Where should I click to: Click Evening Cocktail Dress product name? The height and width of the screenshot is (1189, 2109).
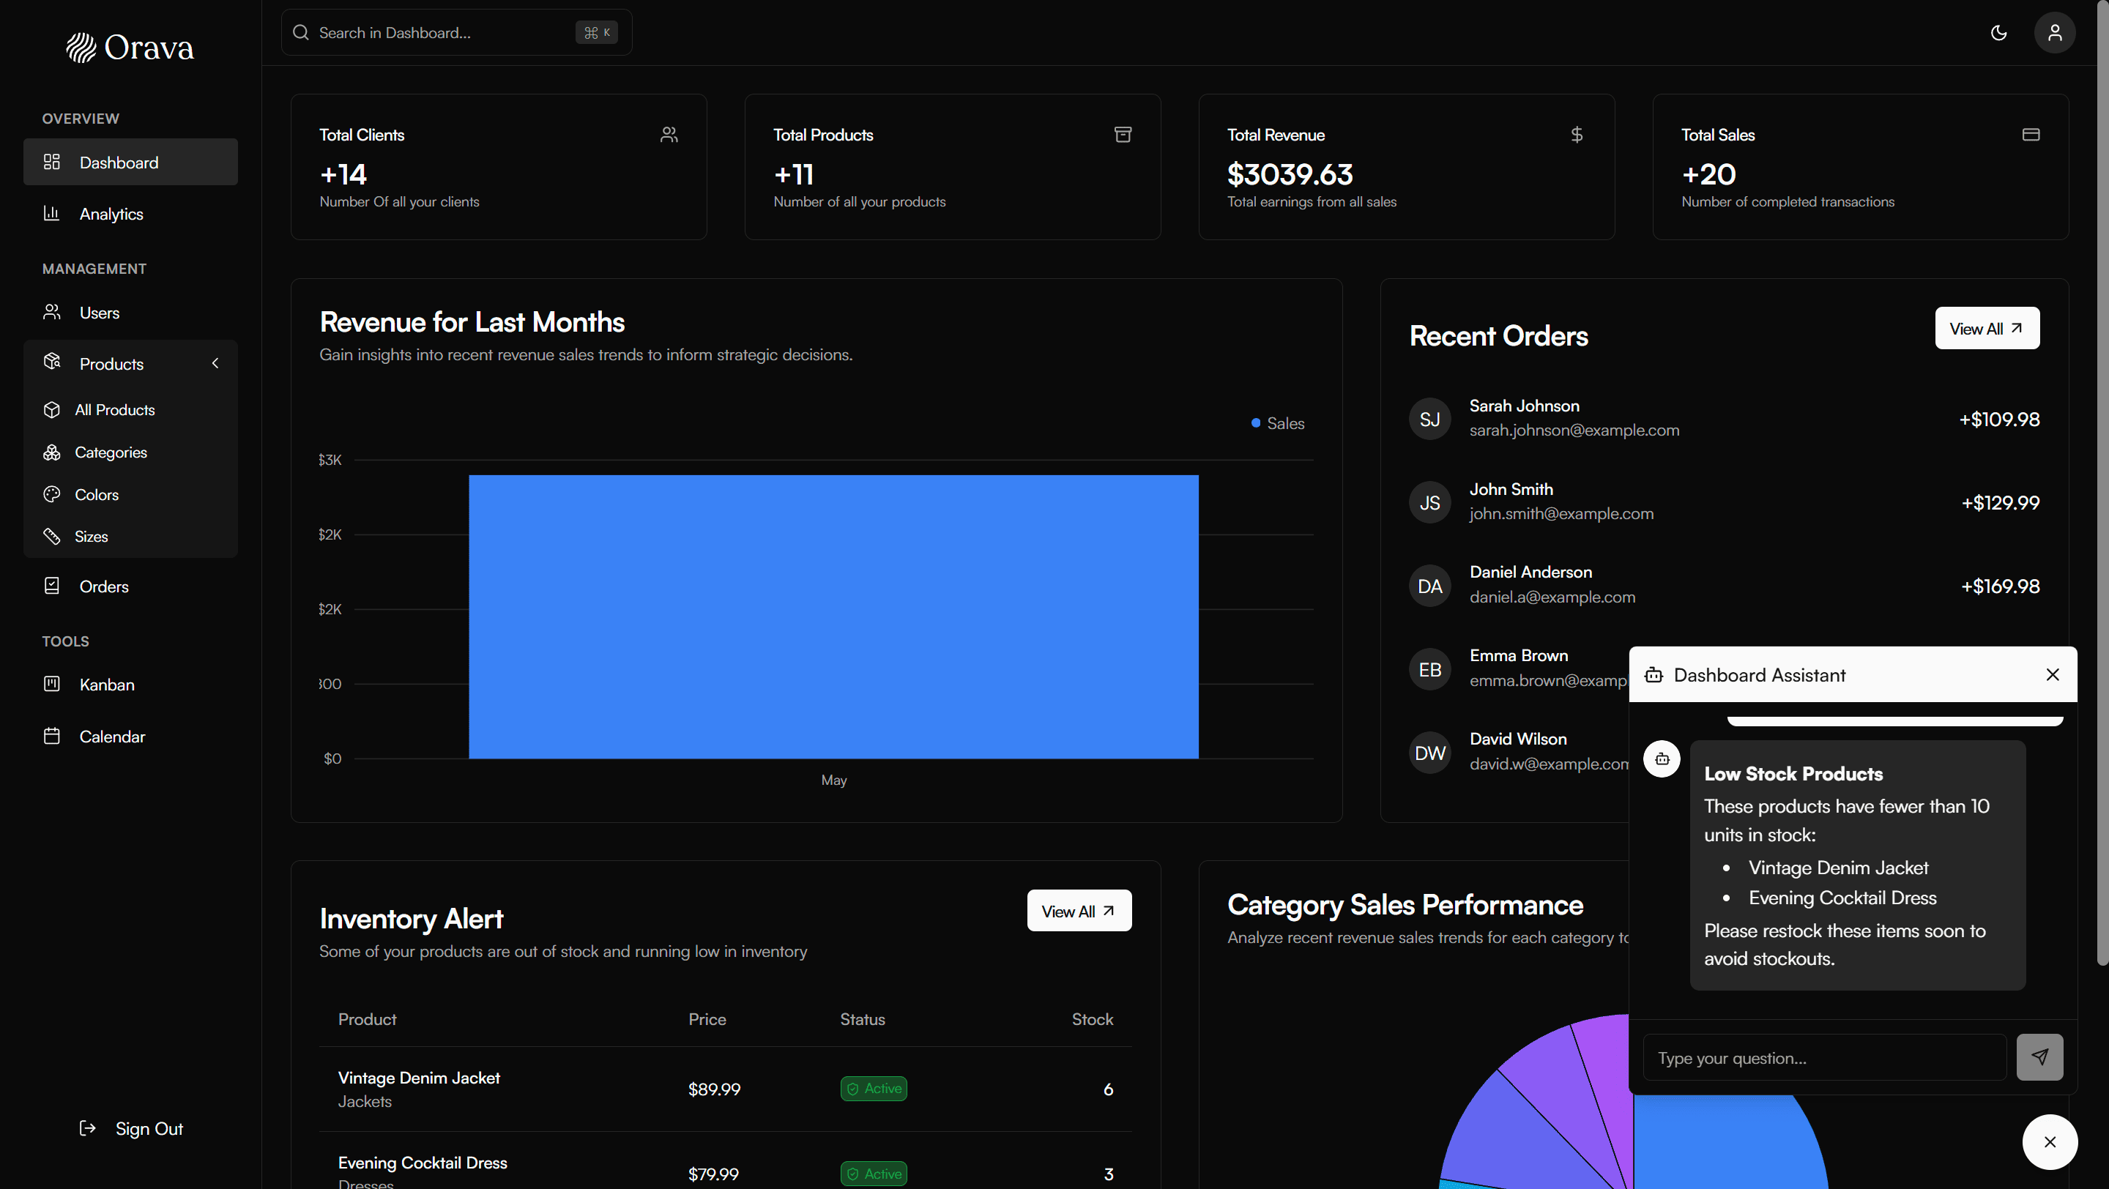[423, 1163]
